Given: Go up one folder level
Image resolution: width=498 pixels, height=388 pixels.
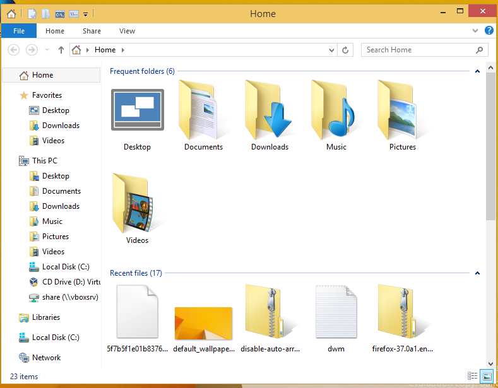Looking at the screenshot, I should (61, 50).
